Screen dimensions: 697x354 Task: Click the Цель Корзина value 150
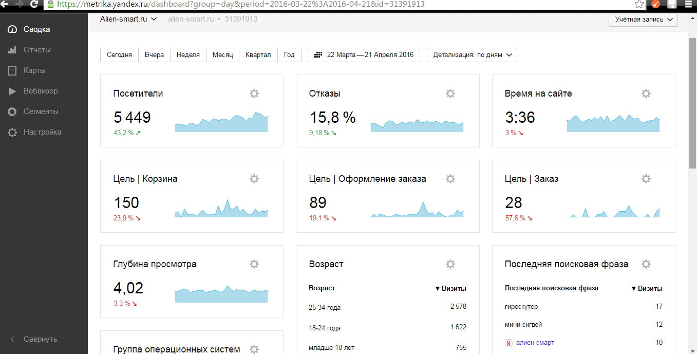(x=126, y=202)
